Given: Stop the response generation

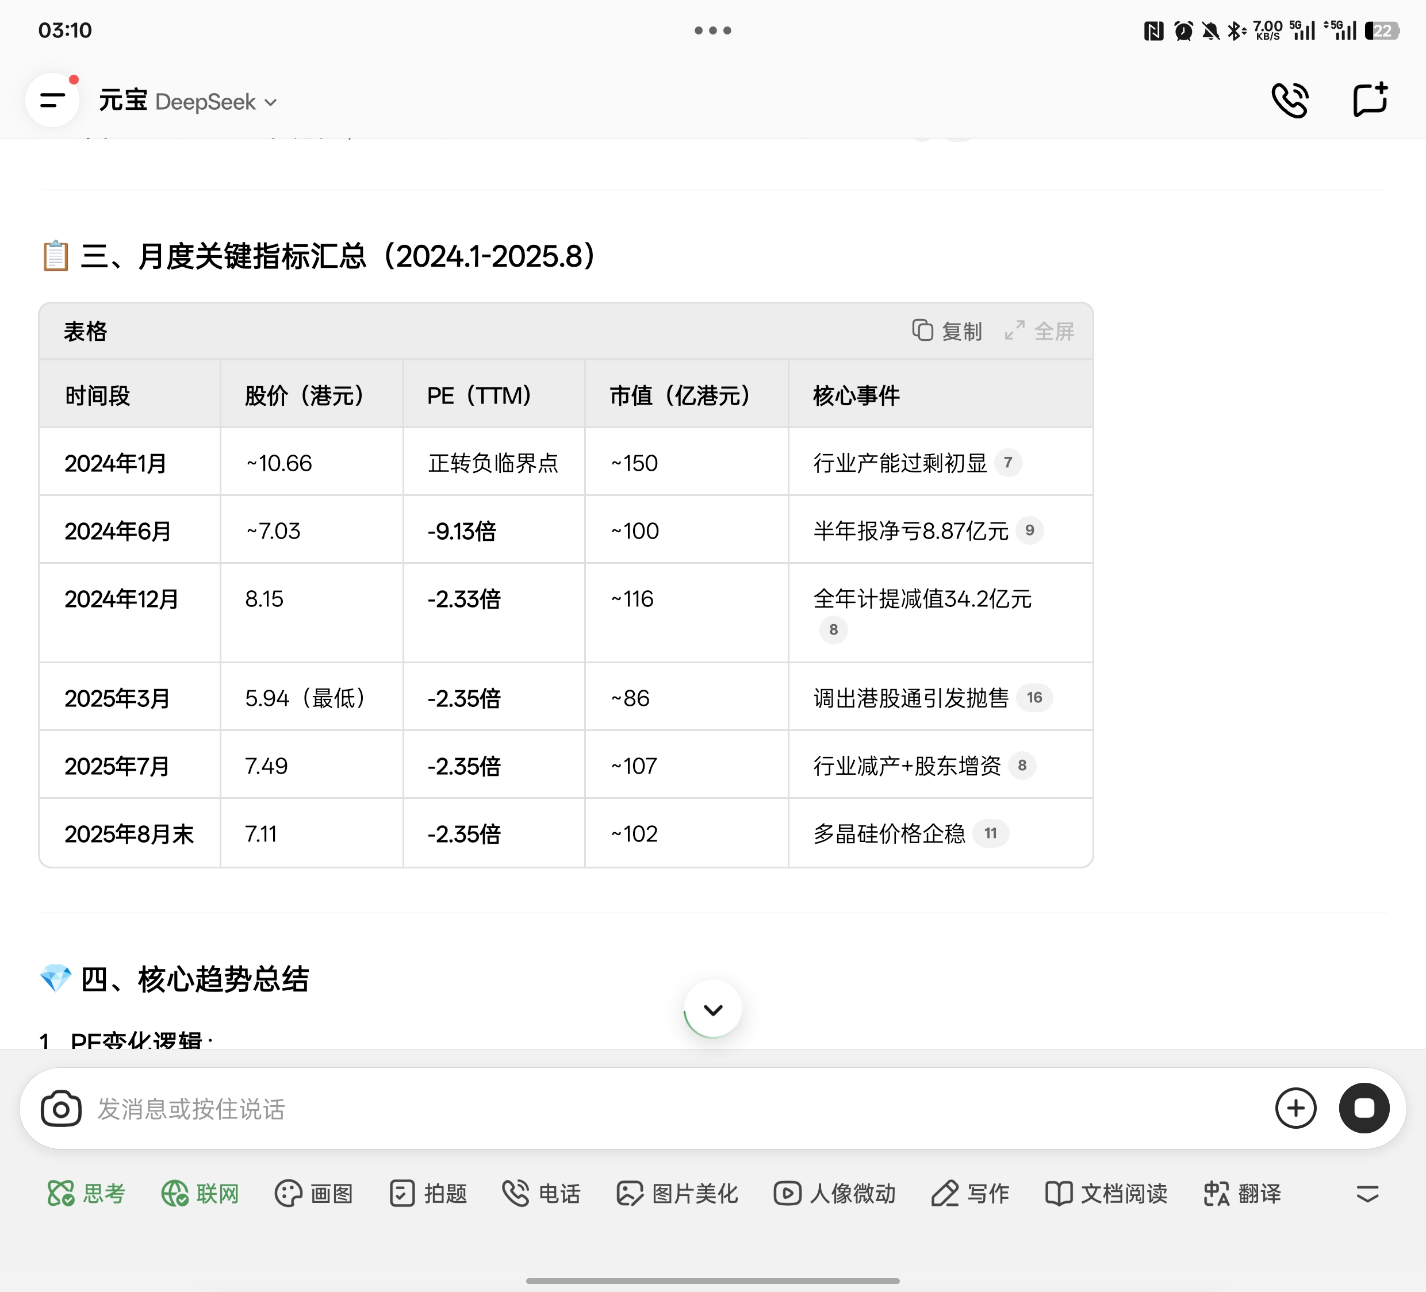Looking at the screenshot, I should [x=1363, y=1108].
